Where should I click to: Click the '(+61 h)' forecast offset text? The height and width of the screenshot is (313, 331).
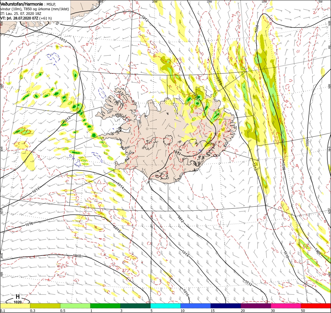[45, 18]
